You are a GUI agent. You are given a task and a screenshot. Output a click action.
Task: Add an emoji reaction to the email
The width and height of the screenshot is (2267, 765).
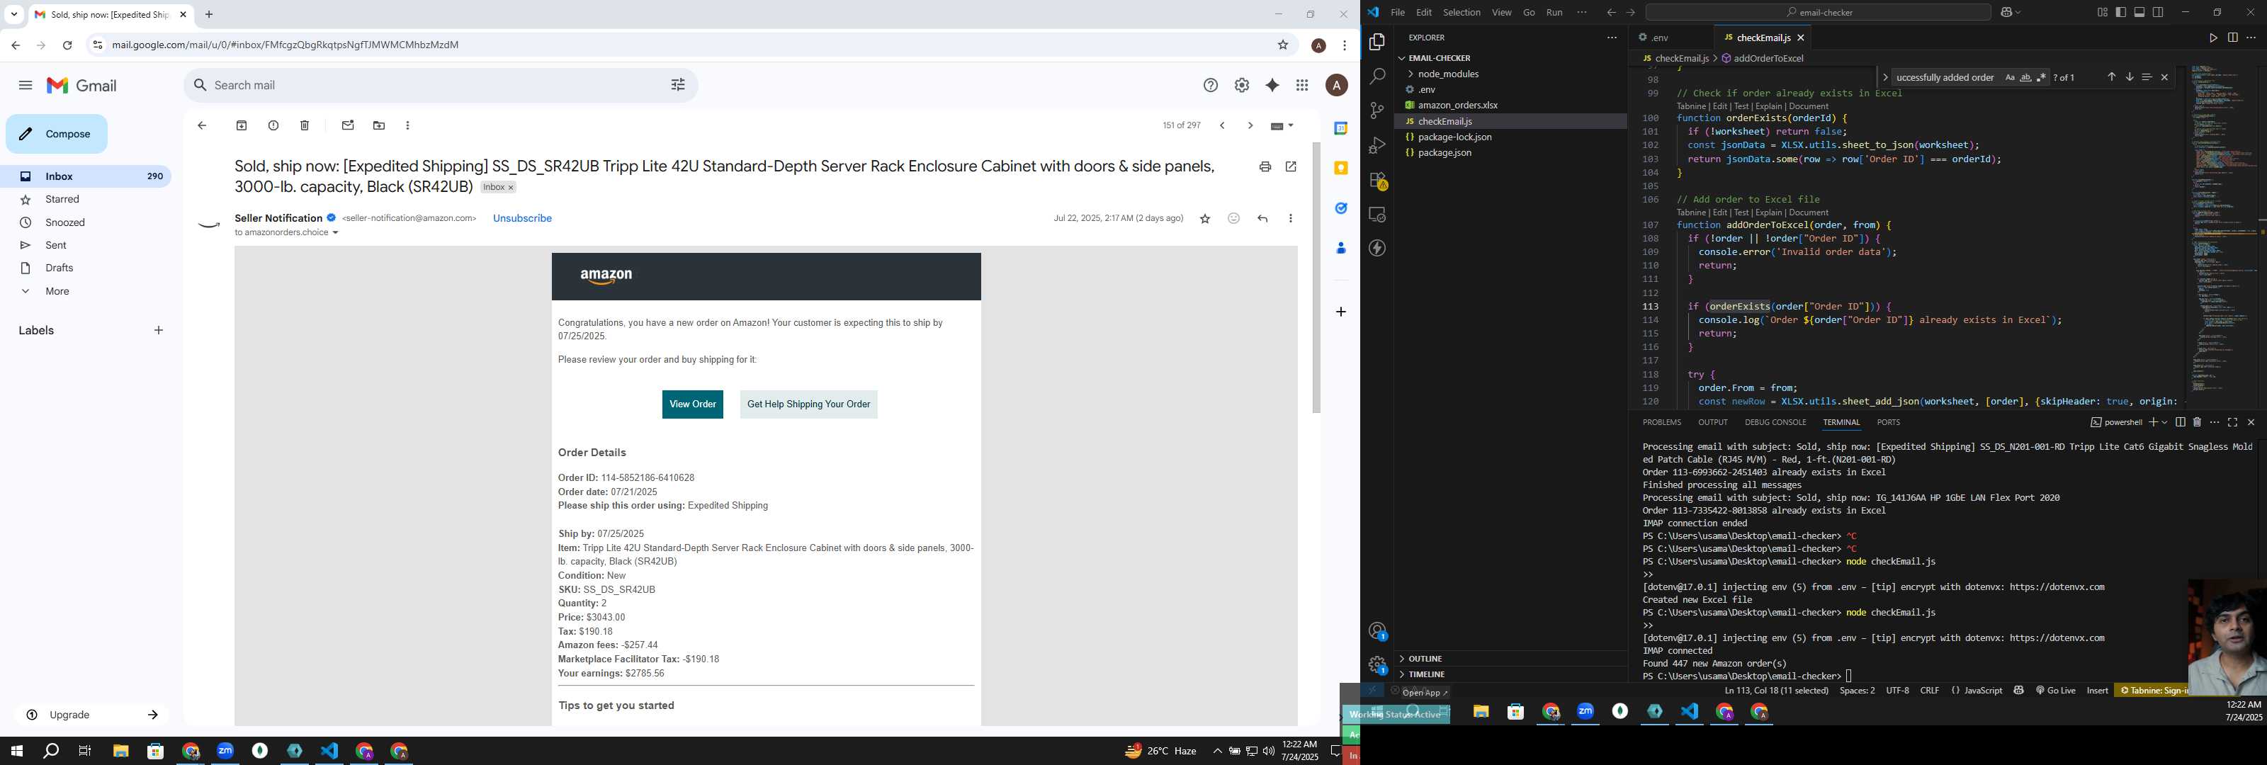pyautogui.click(x=1234, y=218)
